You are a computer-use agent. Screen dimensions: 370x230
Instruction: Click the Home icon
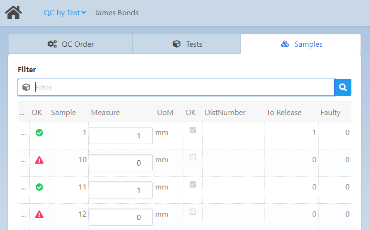coord(13,12)
